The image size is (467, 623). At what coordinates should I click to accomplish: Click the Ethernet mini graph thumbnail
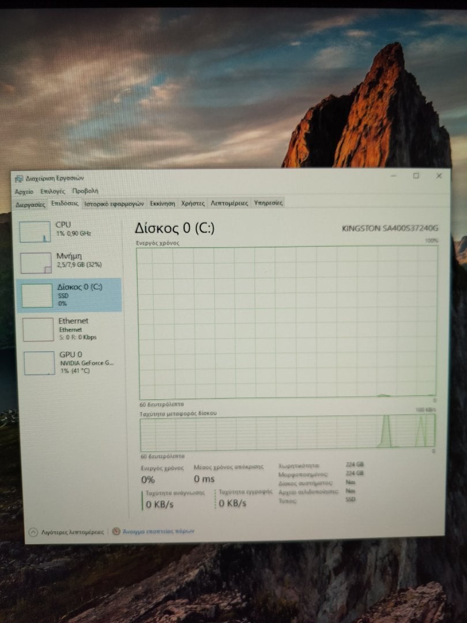pos(38,329)
